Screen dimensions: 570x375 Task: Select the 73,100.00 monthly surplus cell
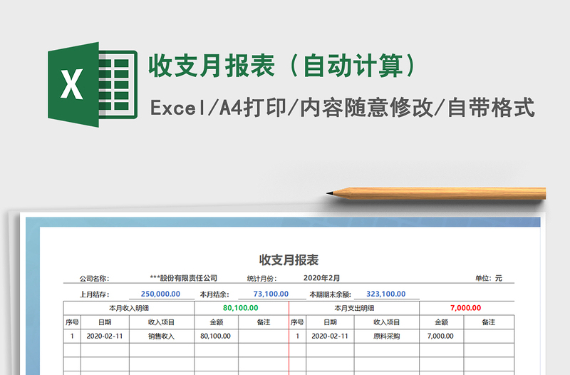271,294
